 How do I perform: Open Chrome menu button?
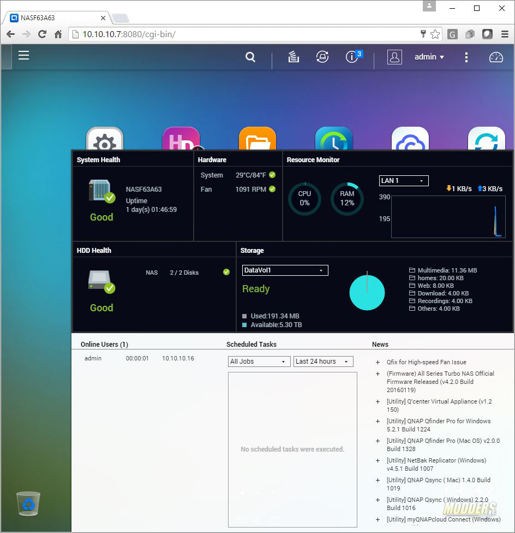coord(505,34)
